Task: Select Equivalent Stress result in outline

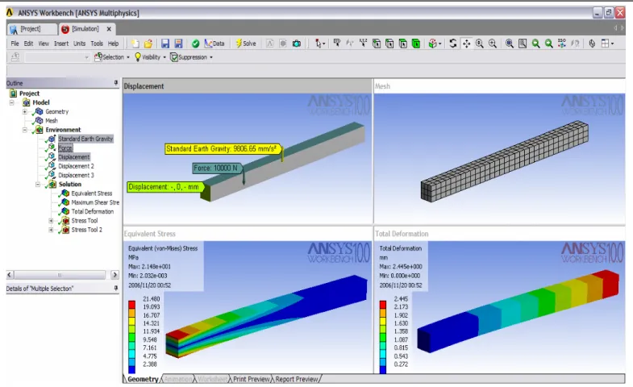Action: (x=92, y=193)
